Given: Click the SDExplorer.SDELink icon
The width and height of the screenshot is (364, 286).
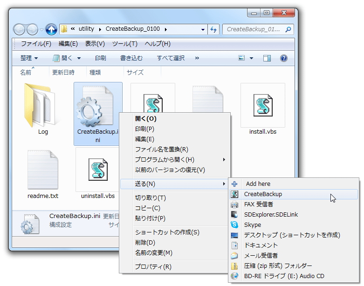Looking at the screenshot, I should (x=234, y=215).
